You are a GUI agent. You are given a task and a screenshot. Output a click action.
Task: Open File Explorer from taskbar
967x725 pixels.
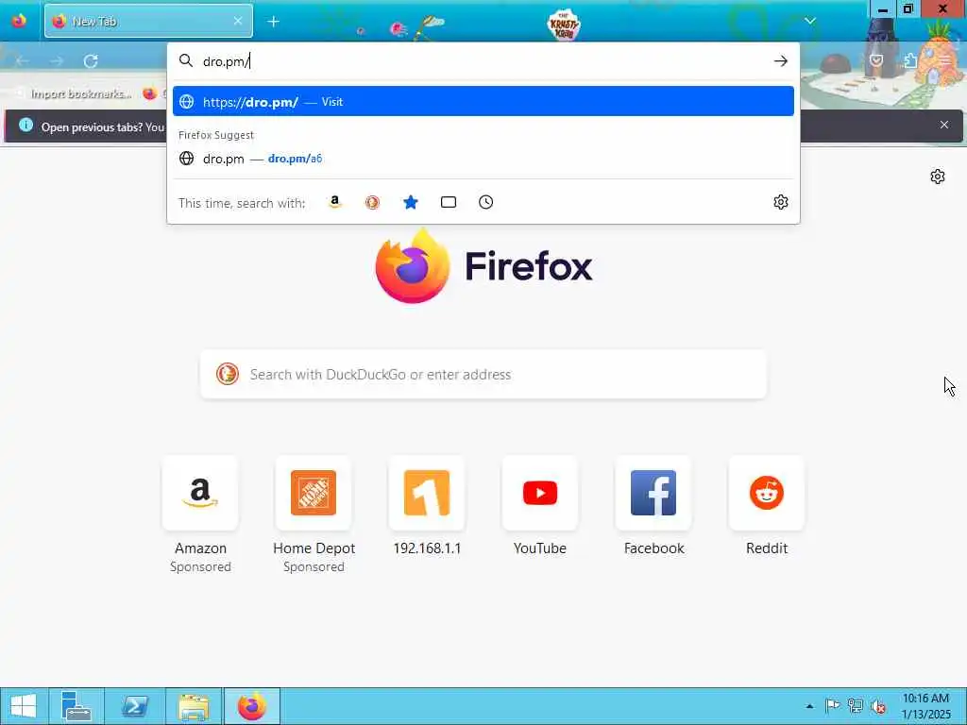193,706
